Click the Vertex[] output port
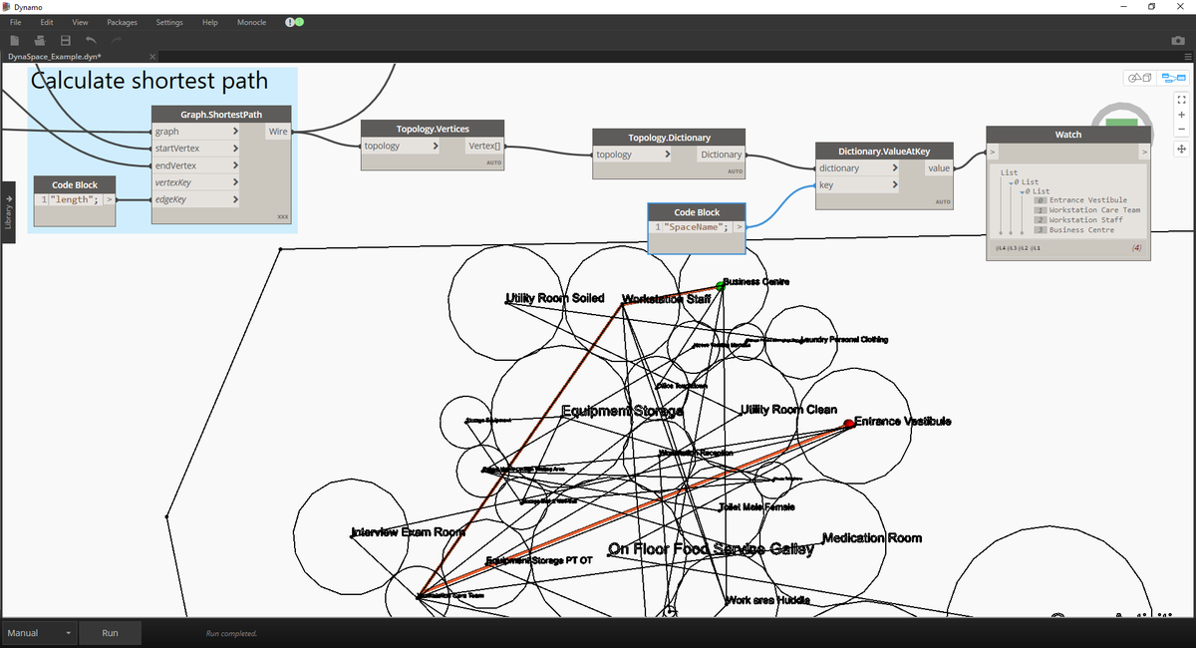1196x648 pixels. (483, 146)
